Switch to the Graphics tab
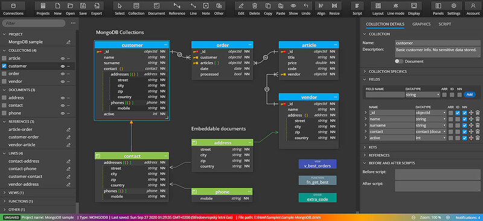 (421, 24)
